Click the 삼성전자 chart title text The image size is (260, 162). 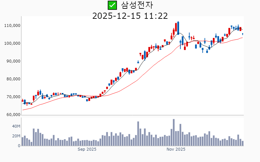click(x=137, y=5)
